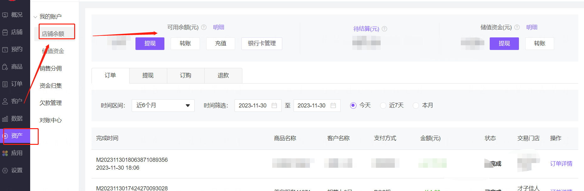Open 欠款管理 in the submenu
The width and height of the screenshot is (584, 191).
click(x=51, y=103)
